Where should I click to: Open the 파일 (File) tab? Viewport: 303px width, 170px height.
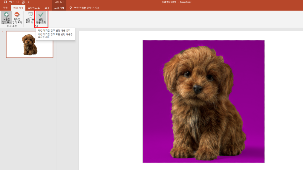tap(5, 8)
